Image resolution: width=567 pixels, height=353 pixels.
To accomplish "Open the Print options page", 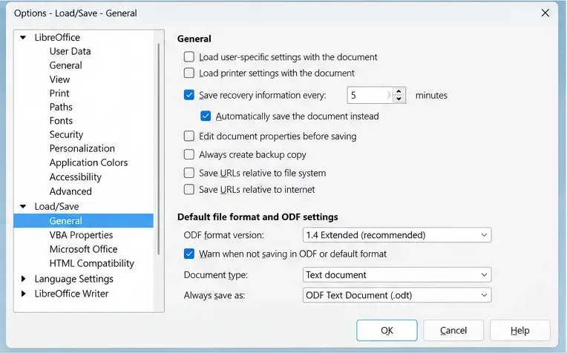I will click(59, 93).
